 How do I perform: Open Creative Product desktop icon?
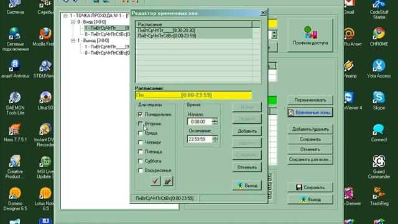[15, 167]
